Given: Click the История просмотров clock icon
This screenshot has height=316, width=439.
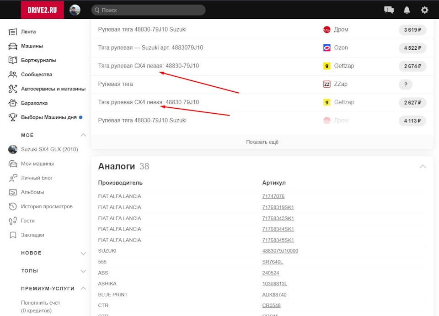Looking at the screenshot, I should (13, 206).
